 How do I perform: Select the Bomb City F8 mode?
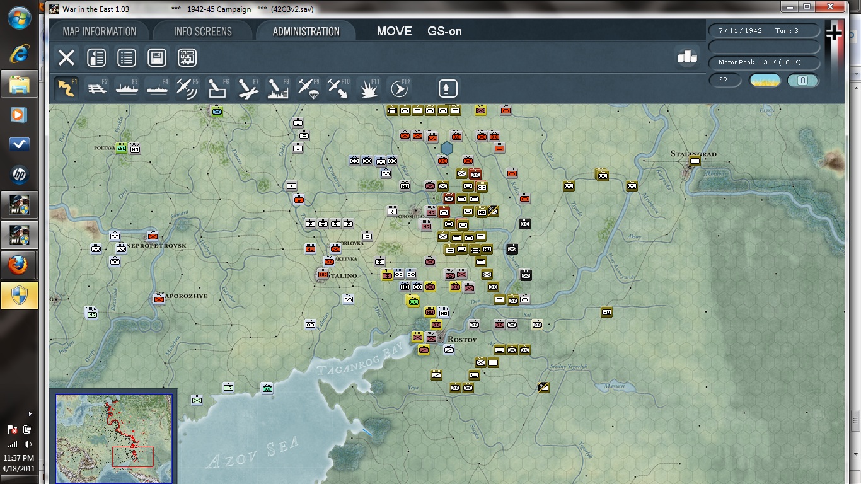[x=279, y=88]
